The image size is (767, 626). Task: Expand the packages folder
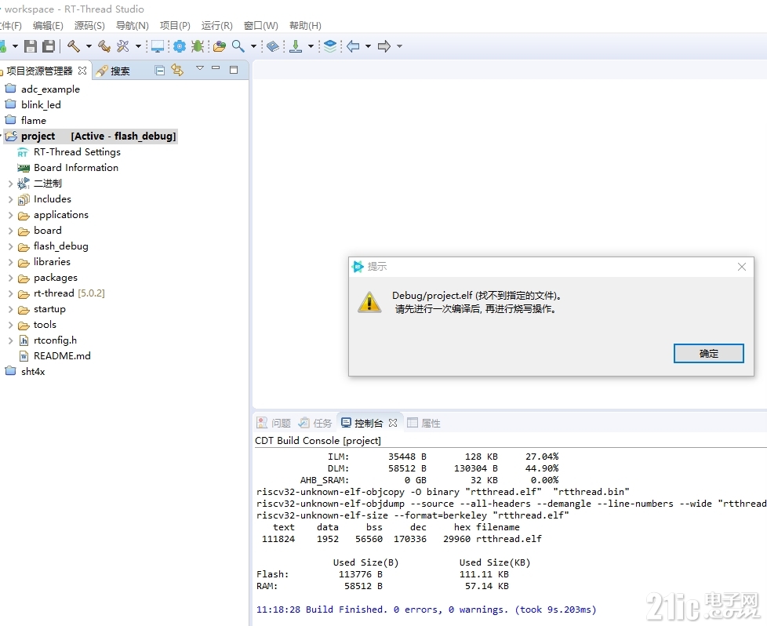pyautogui.click(x=10, y=278)
